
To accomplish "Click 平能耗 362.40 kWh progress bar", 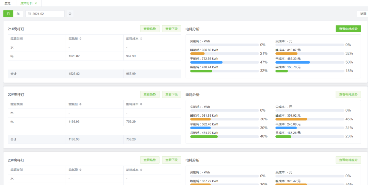I will (x=225, y=128).
